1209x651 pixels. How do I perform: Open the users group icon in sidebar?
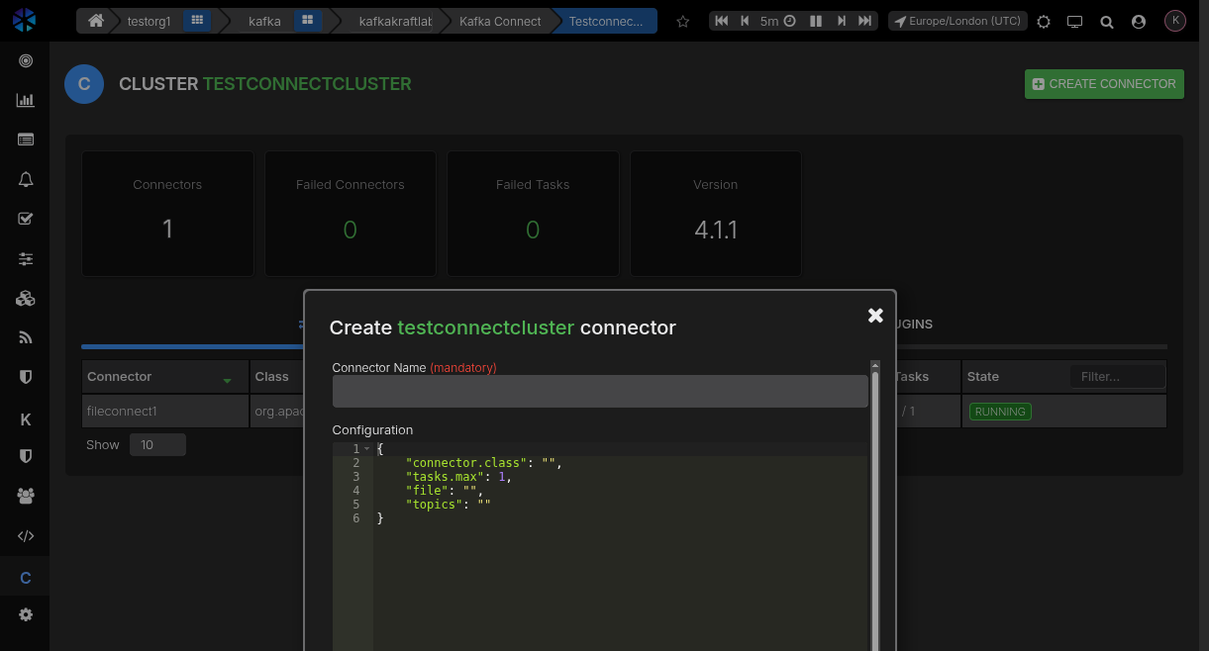tap(26, 496)
